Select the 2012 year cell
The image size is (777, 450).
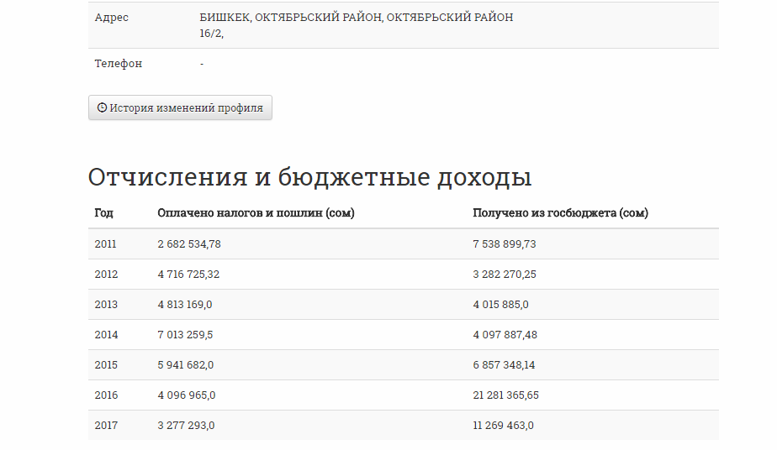(x=106, y=275)
